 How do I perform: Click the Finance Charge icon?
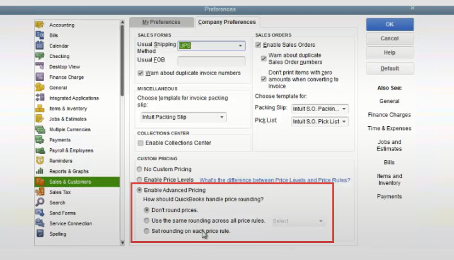(x=40, y=78)
